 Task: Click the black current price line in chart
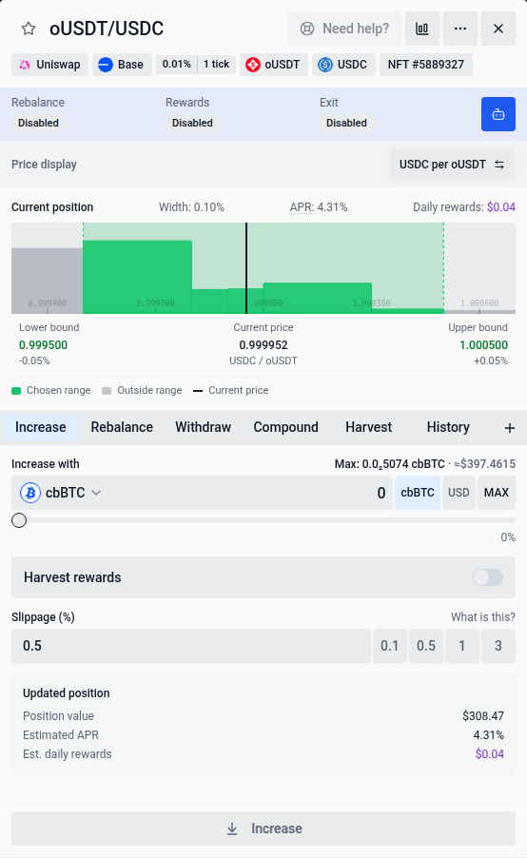click(246, 268)
